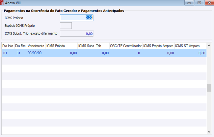The height and width of the screenshot is (137, 214).
Task: Click ICMS Subst. Trib. exceto diferimento field
Action: pyautogui.click(x=76, y=33)
